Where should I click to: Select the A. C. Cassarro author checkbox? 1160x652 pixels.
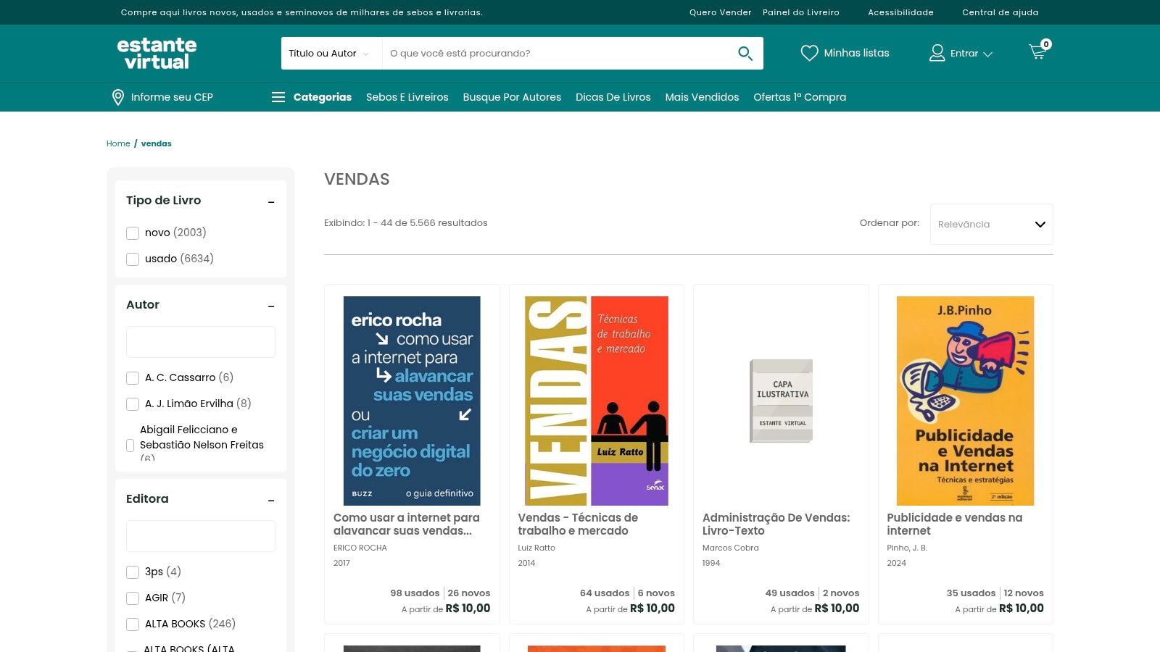133,378
